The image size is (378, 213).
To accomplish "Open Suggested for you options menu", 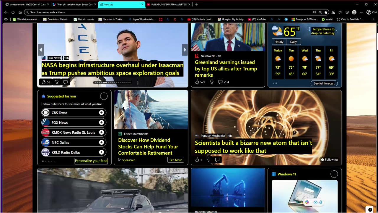I will 104,96.
